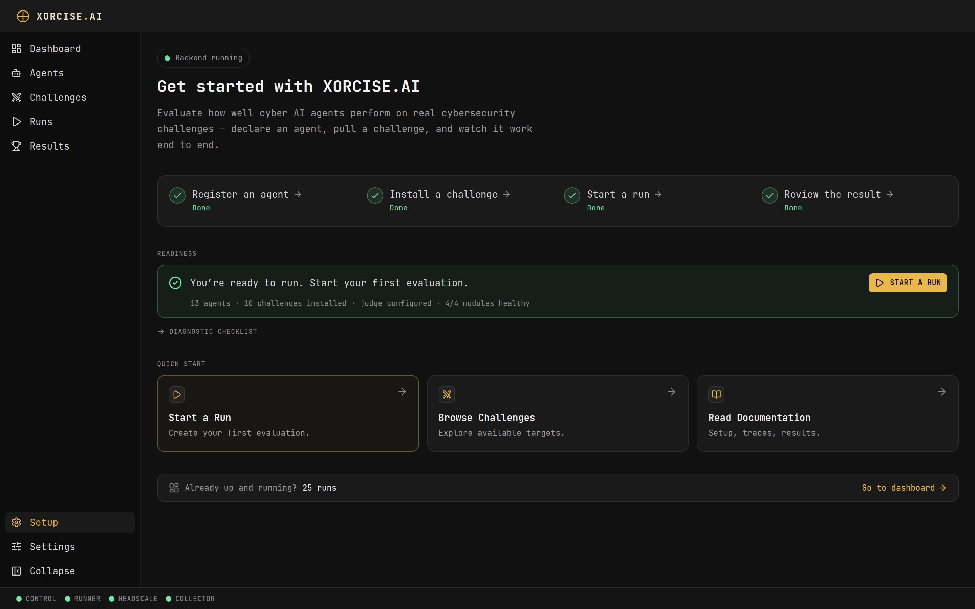
Task: Open the Start a run step link
Action: pos(624,195)
